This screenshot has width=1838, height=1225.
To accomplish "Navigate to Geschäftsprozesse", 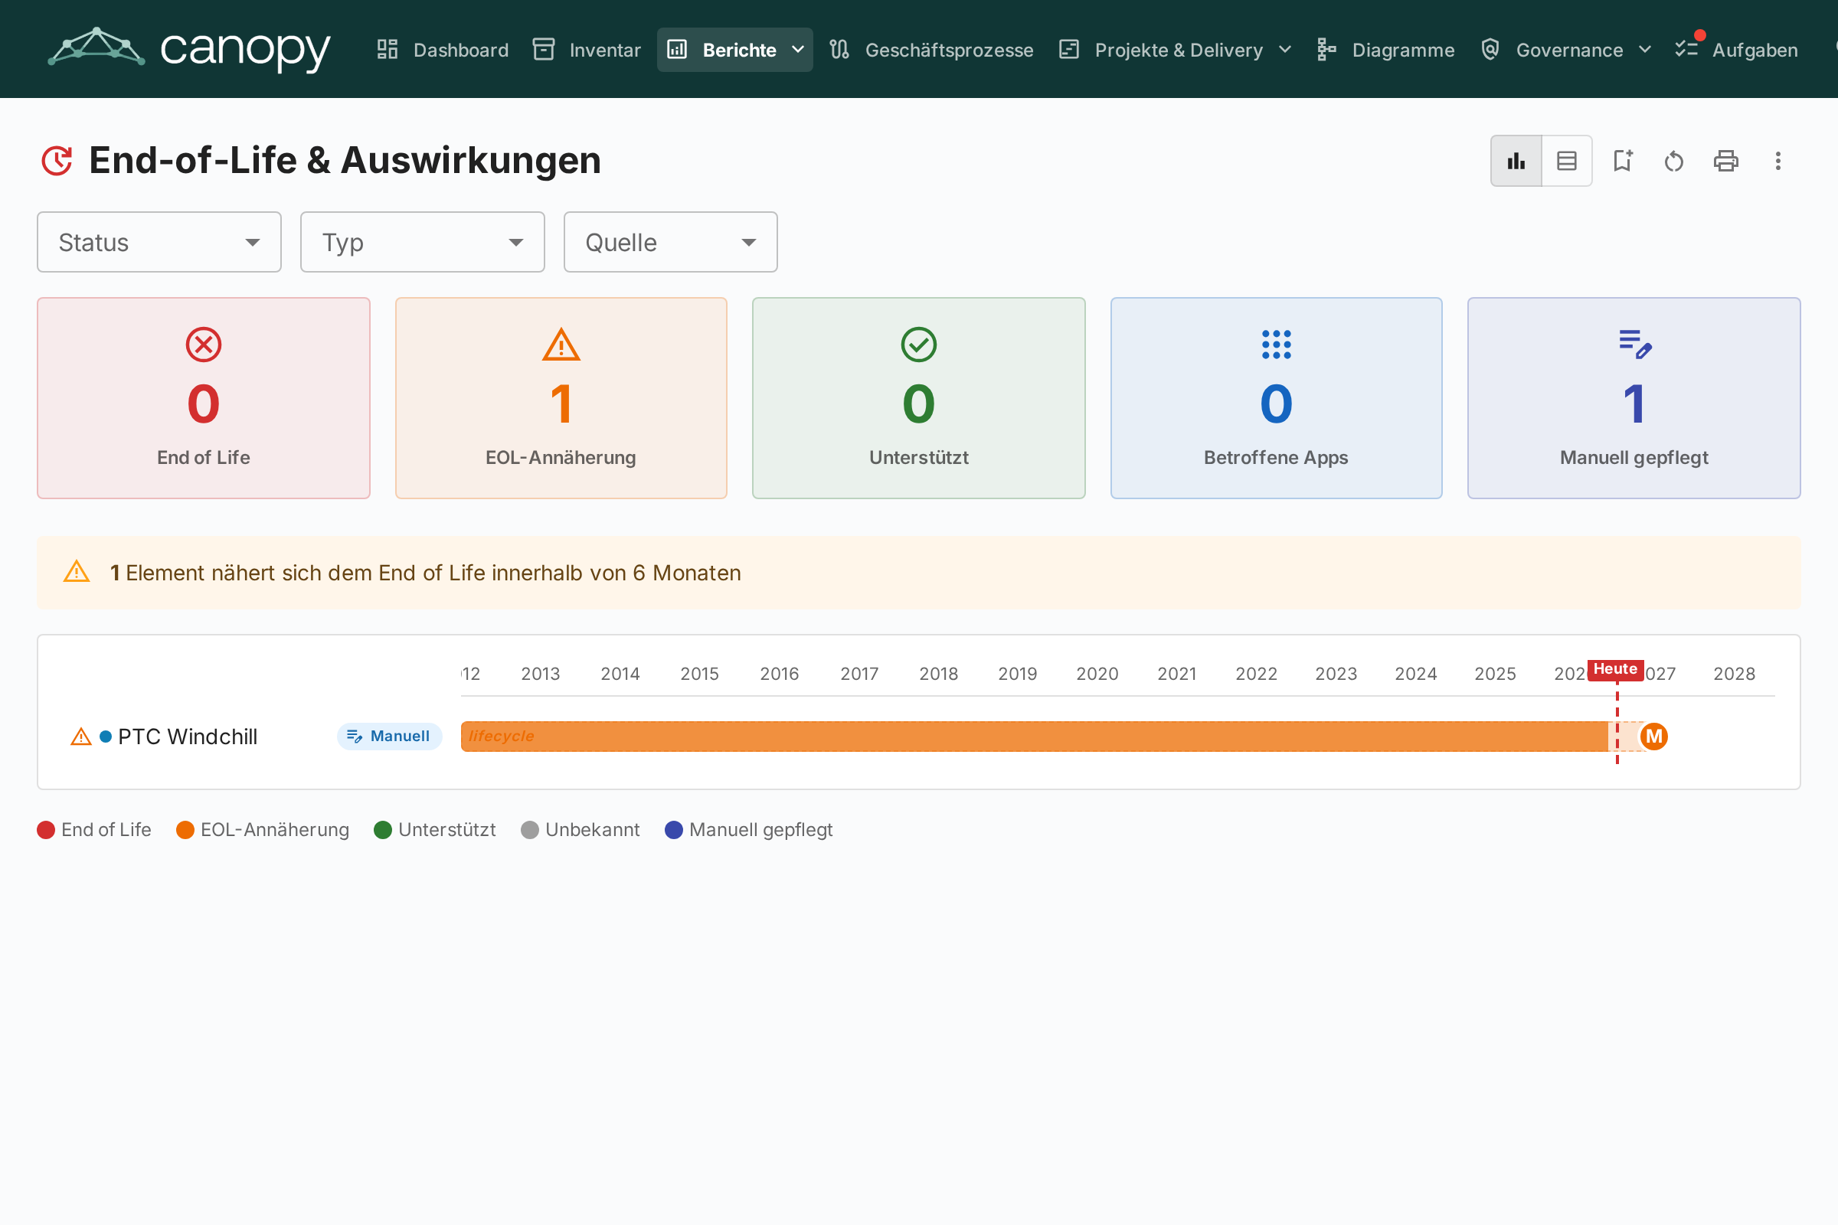I will click(931, 50).
